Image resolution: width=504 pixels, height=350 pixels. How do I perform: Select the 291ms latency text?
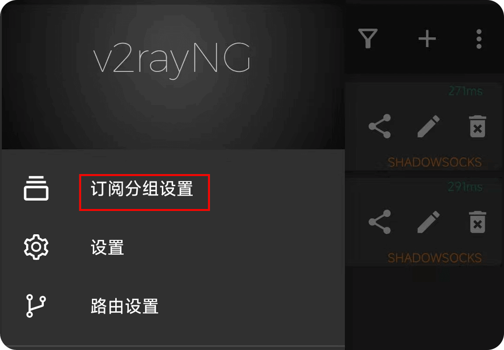pyautogui.click(x=465, y=187)
